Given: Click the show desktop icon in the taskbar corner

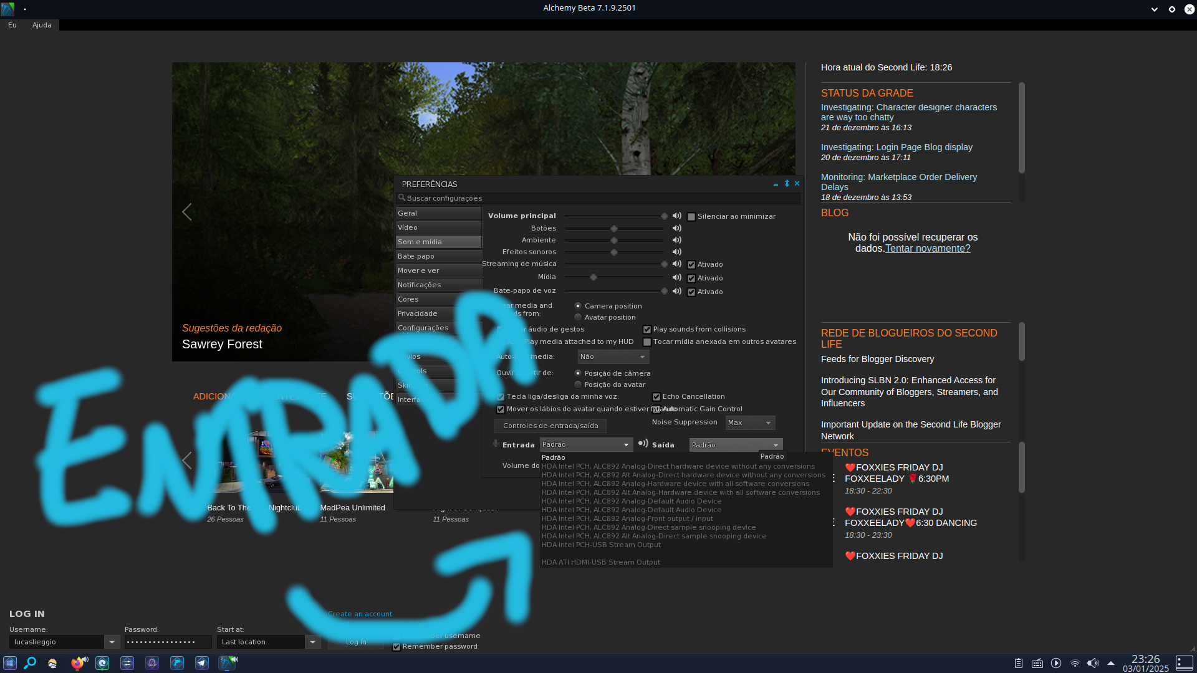Looking at the screenshot, I should [1184, 663].
